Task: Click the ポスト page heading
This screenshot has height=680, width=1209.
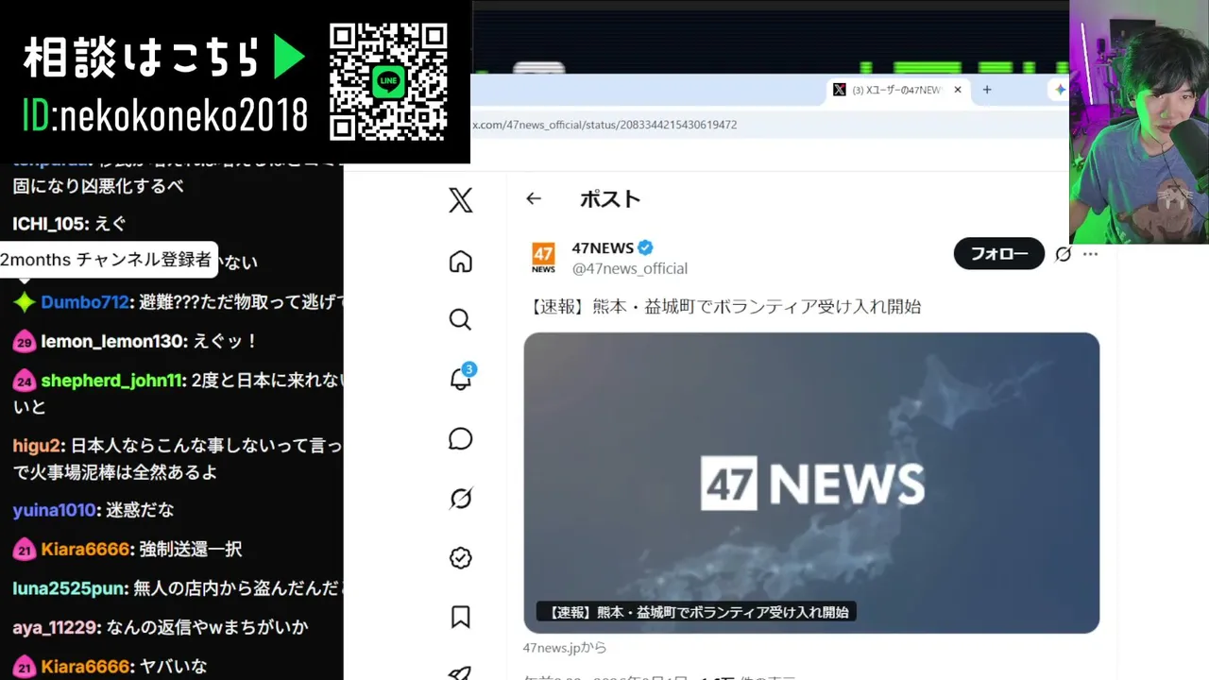Action: 610,198
